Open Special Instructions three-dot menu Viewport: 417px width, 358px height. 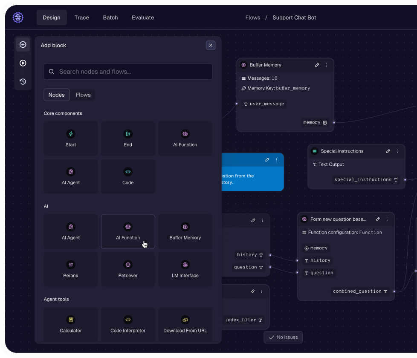pyautogui.click(x=398, y=151)
